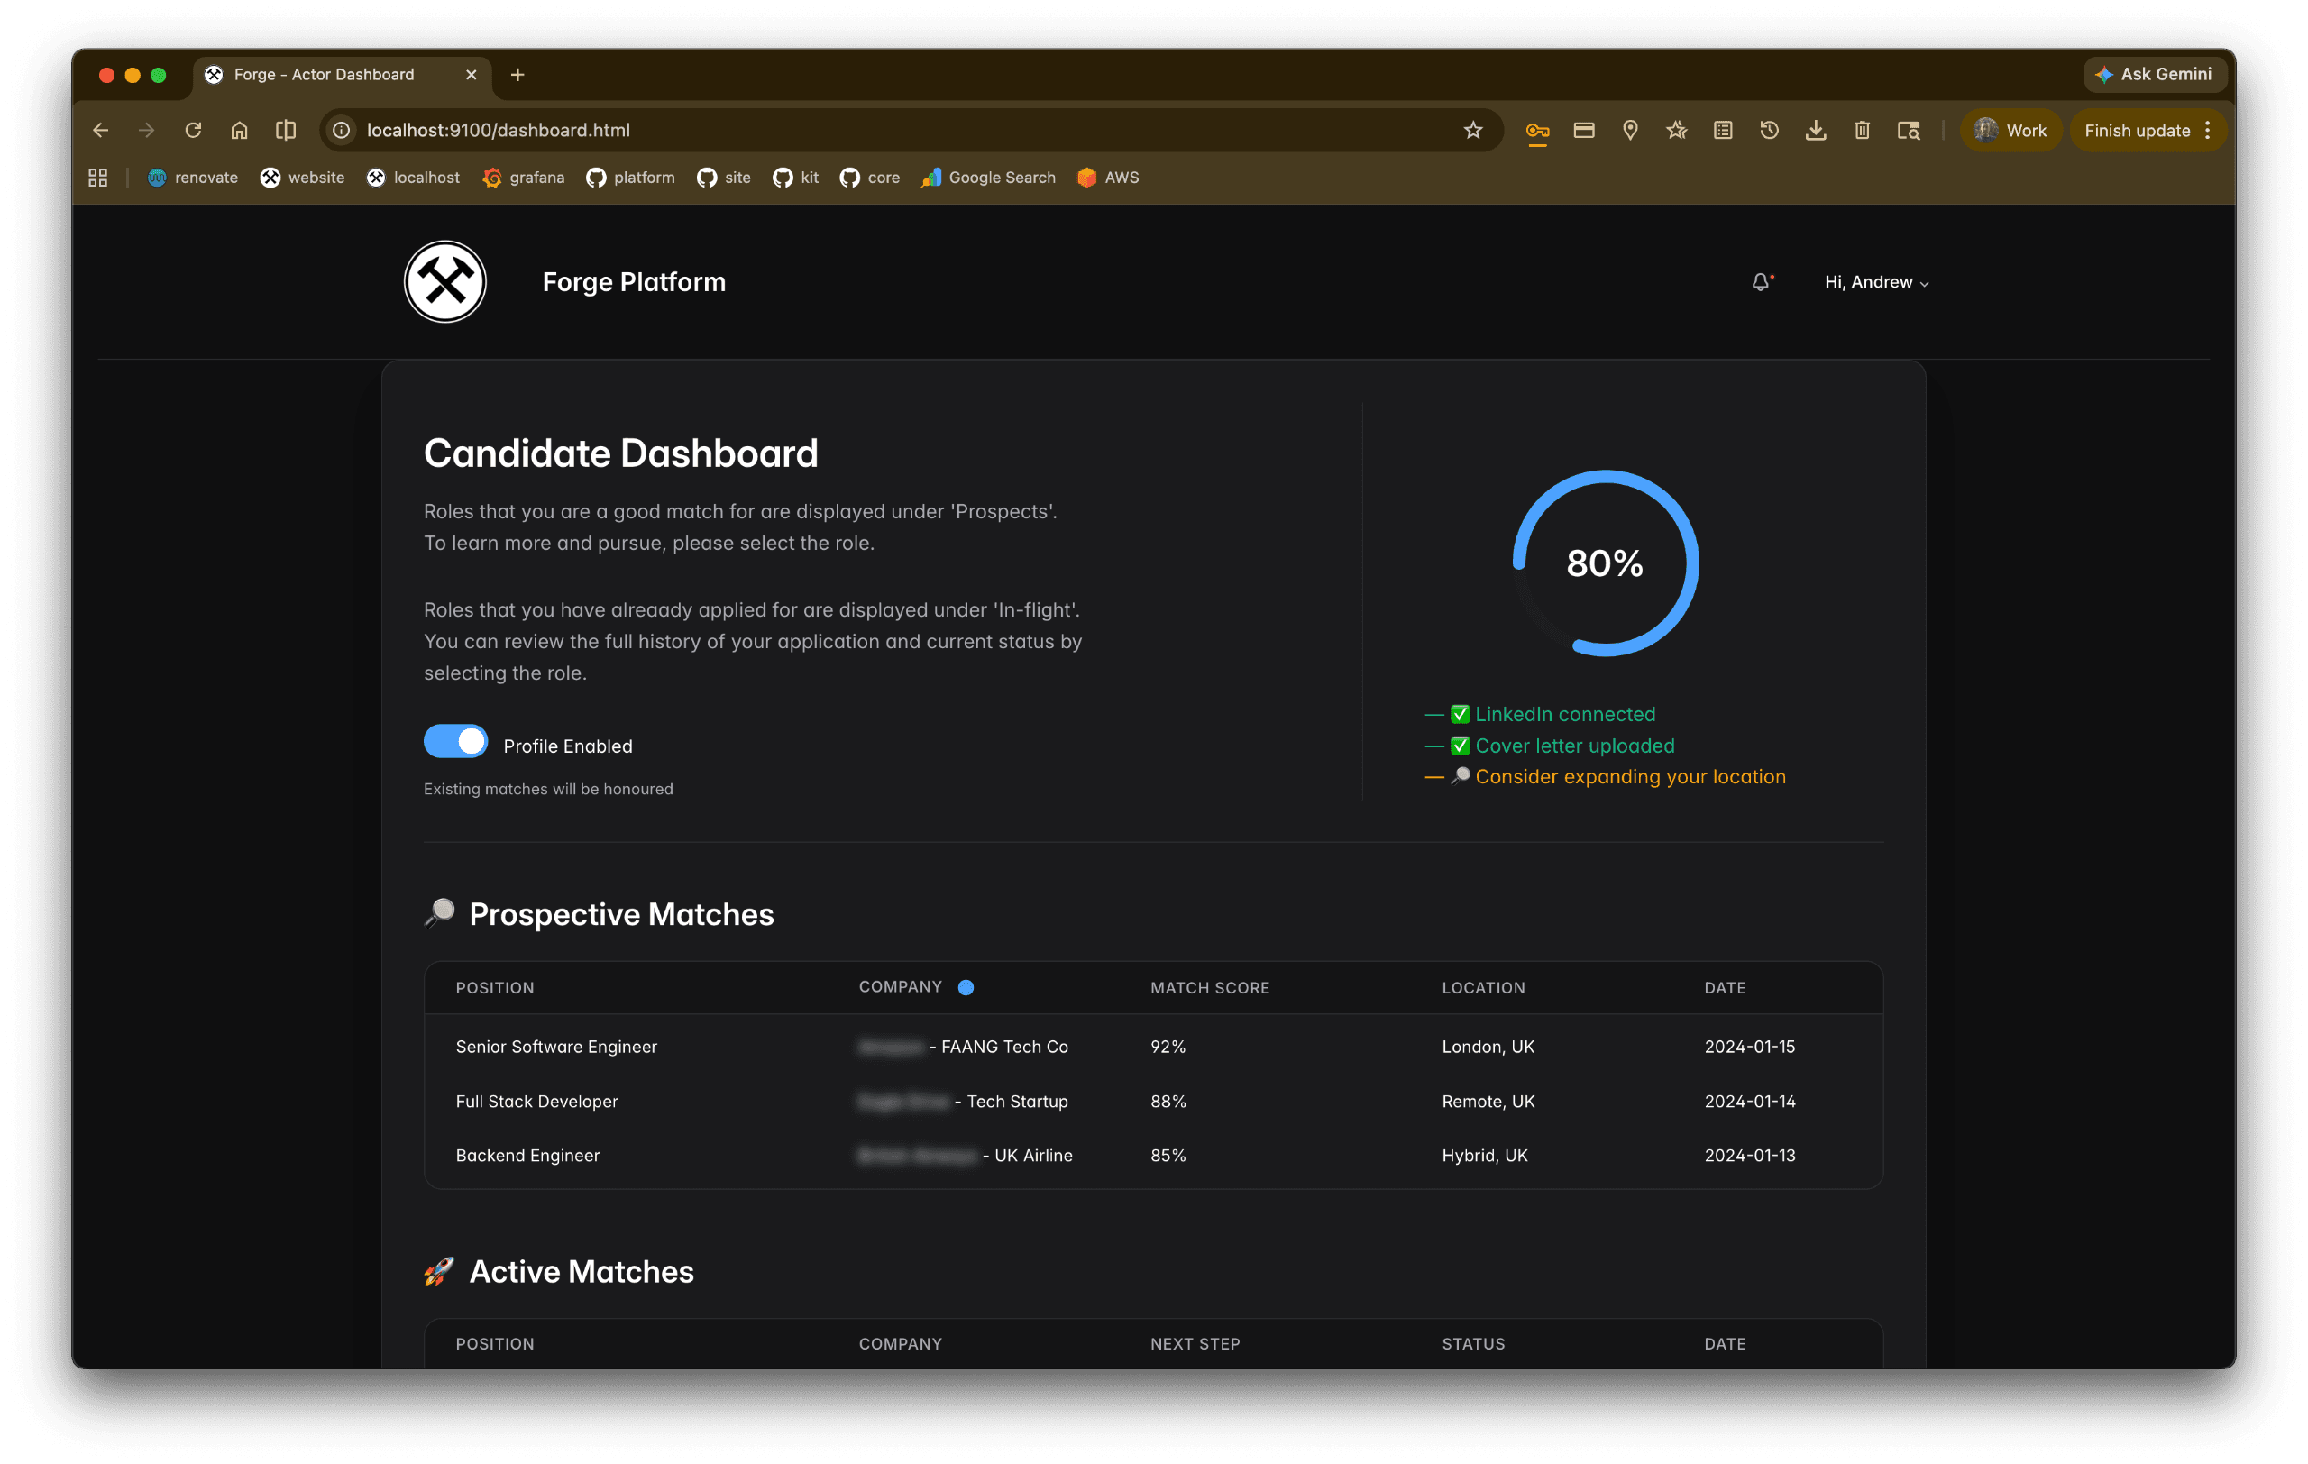Expand the Hi, Andrew user menu

[1877, 281]
